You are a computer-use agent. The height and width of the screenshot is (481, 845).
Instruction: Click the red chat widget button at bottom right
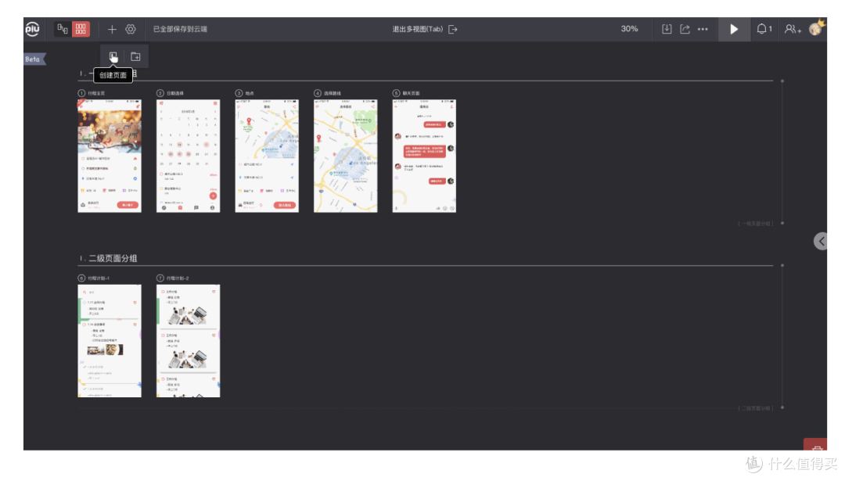pos(815,445)
